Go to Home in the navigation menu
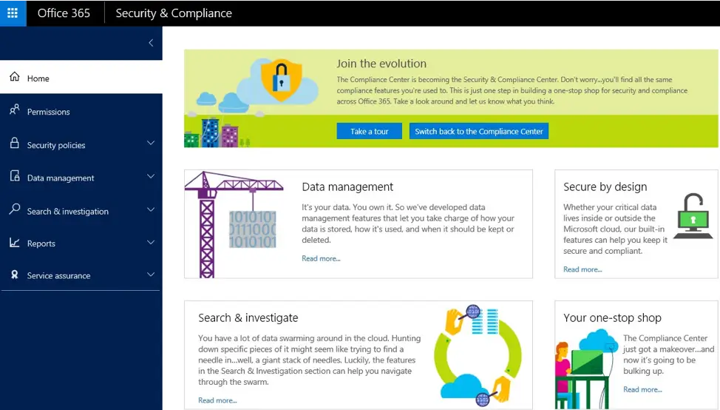 point(38,78)
